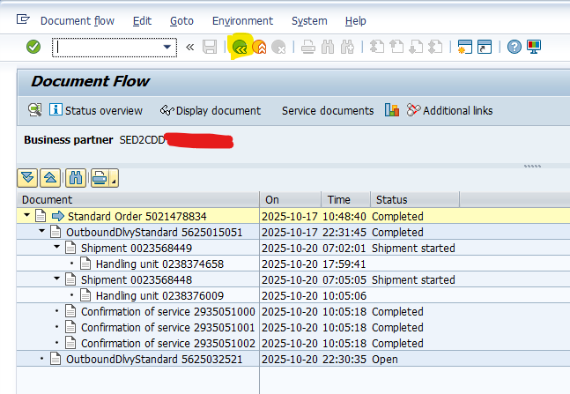Open the blue Help question mark icon
The width and height of the screenshot is (570, 394).
[514, 47]
